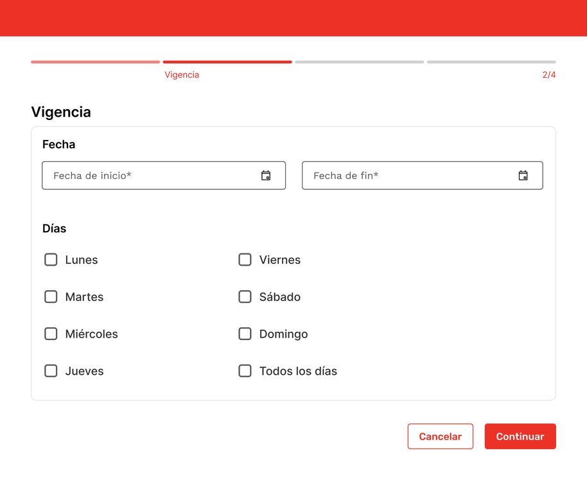Viewport: 587px width, 480px height.
Task: Select the first progress step bar
Action: tap(96, 62)
